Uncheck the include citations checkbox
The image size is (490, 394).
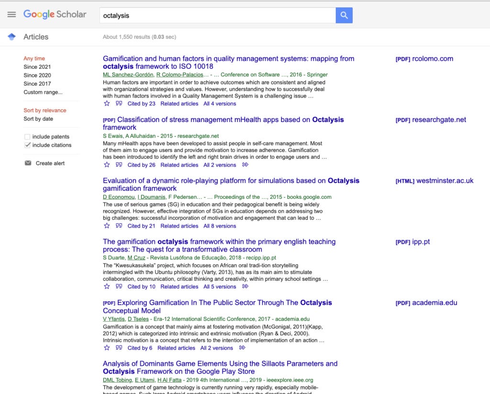click(27, 145)
